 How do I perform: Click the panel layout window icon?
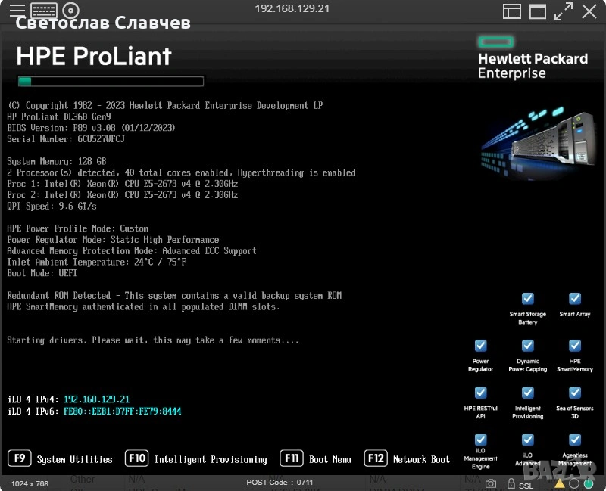point(512,11)
